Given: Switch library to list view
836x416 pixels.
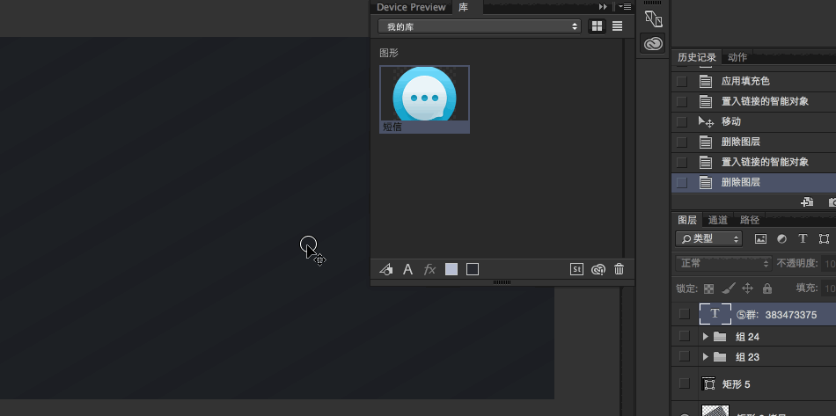Looking at the screenshot, I should pos(618,26).
